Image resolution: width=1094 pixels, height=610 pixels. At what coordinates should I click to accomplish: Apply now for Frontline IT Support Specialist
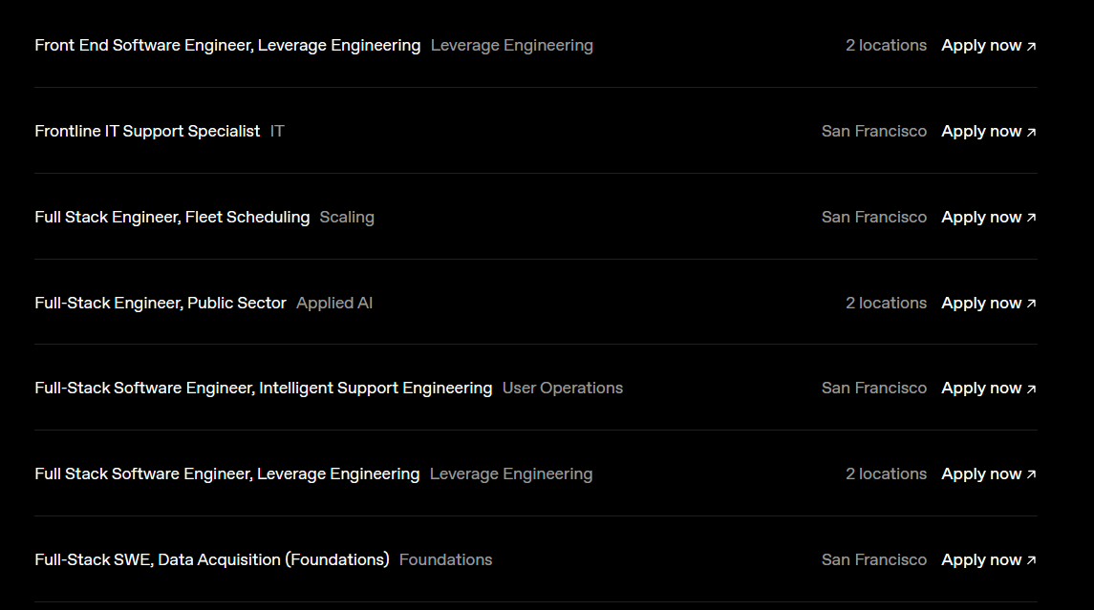[x=989, y=131]
